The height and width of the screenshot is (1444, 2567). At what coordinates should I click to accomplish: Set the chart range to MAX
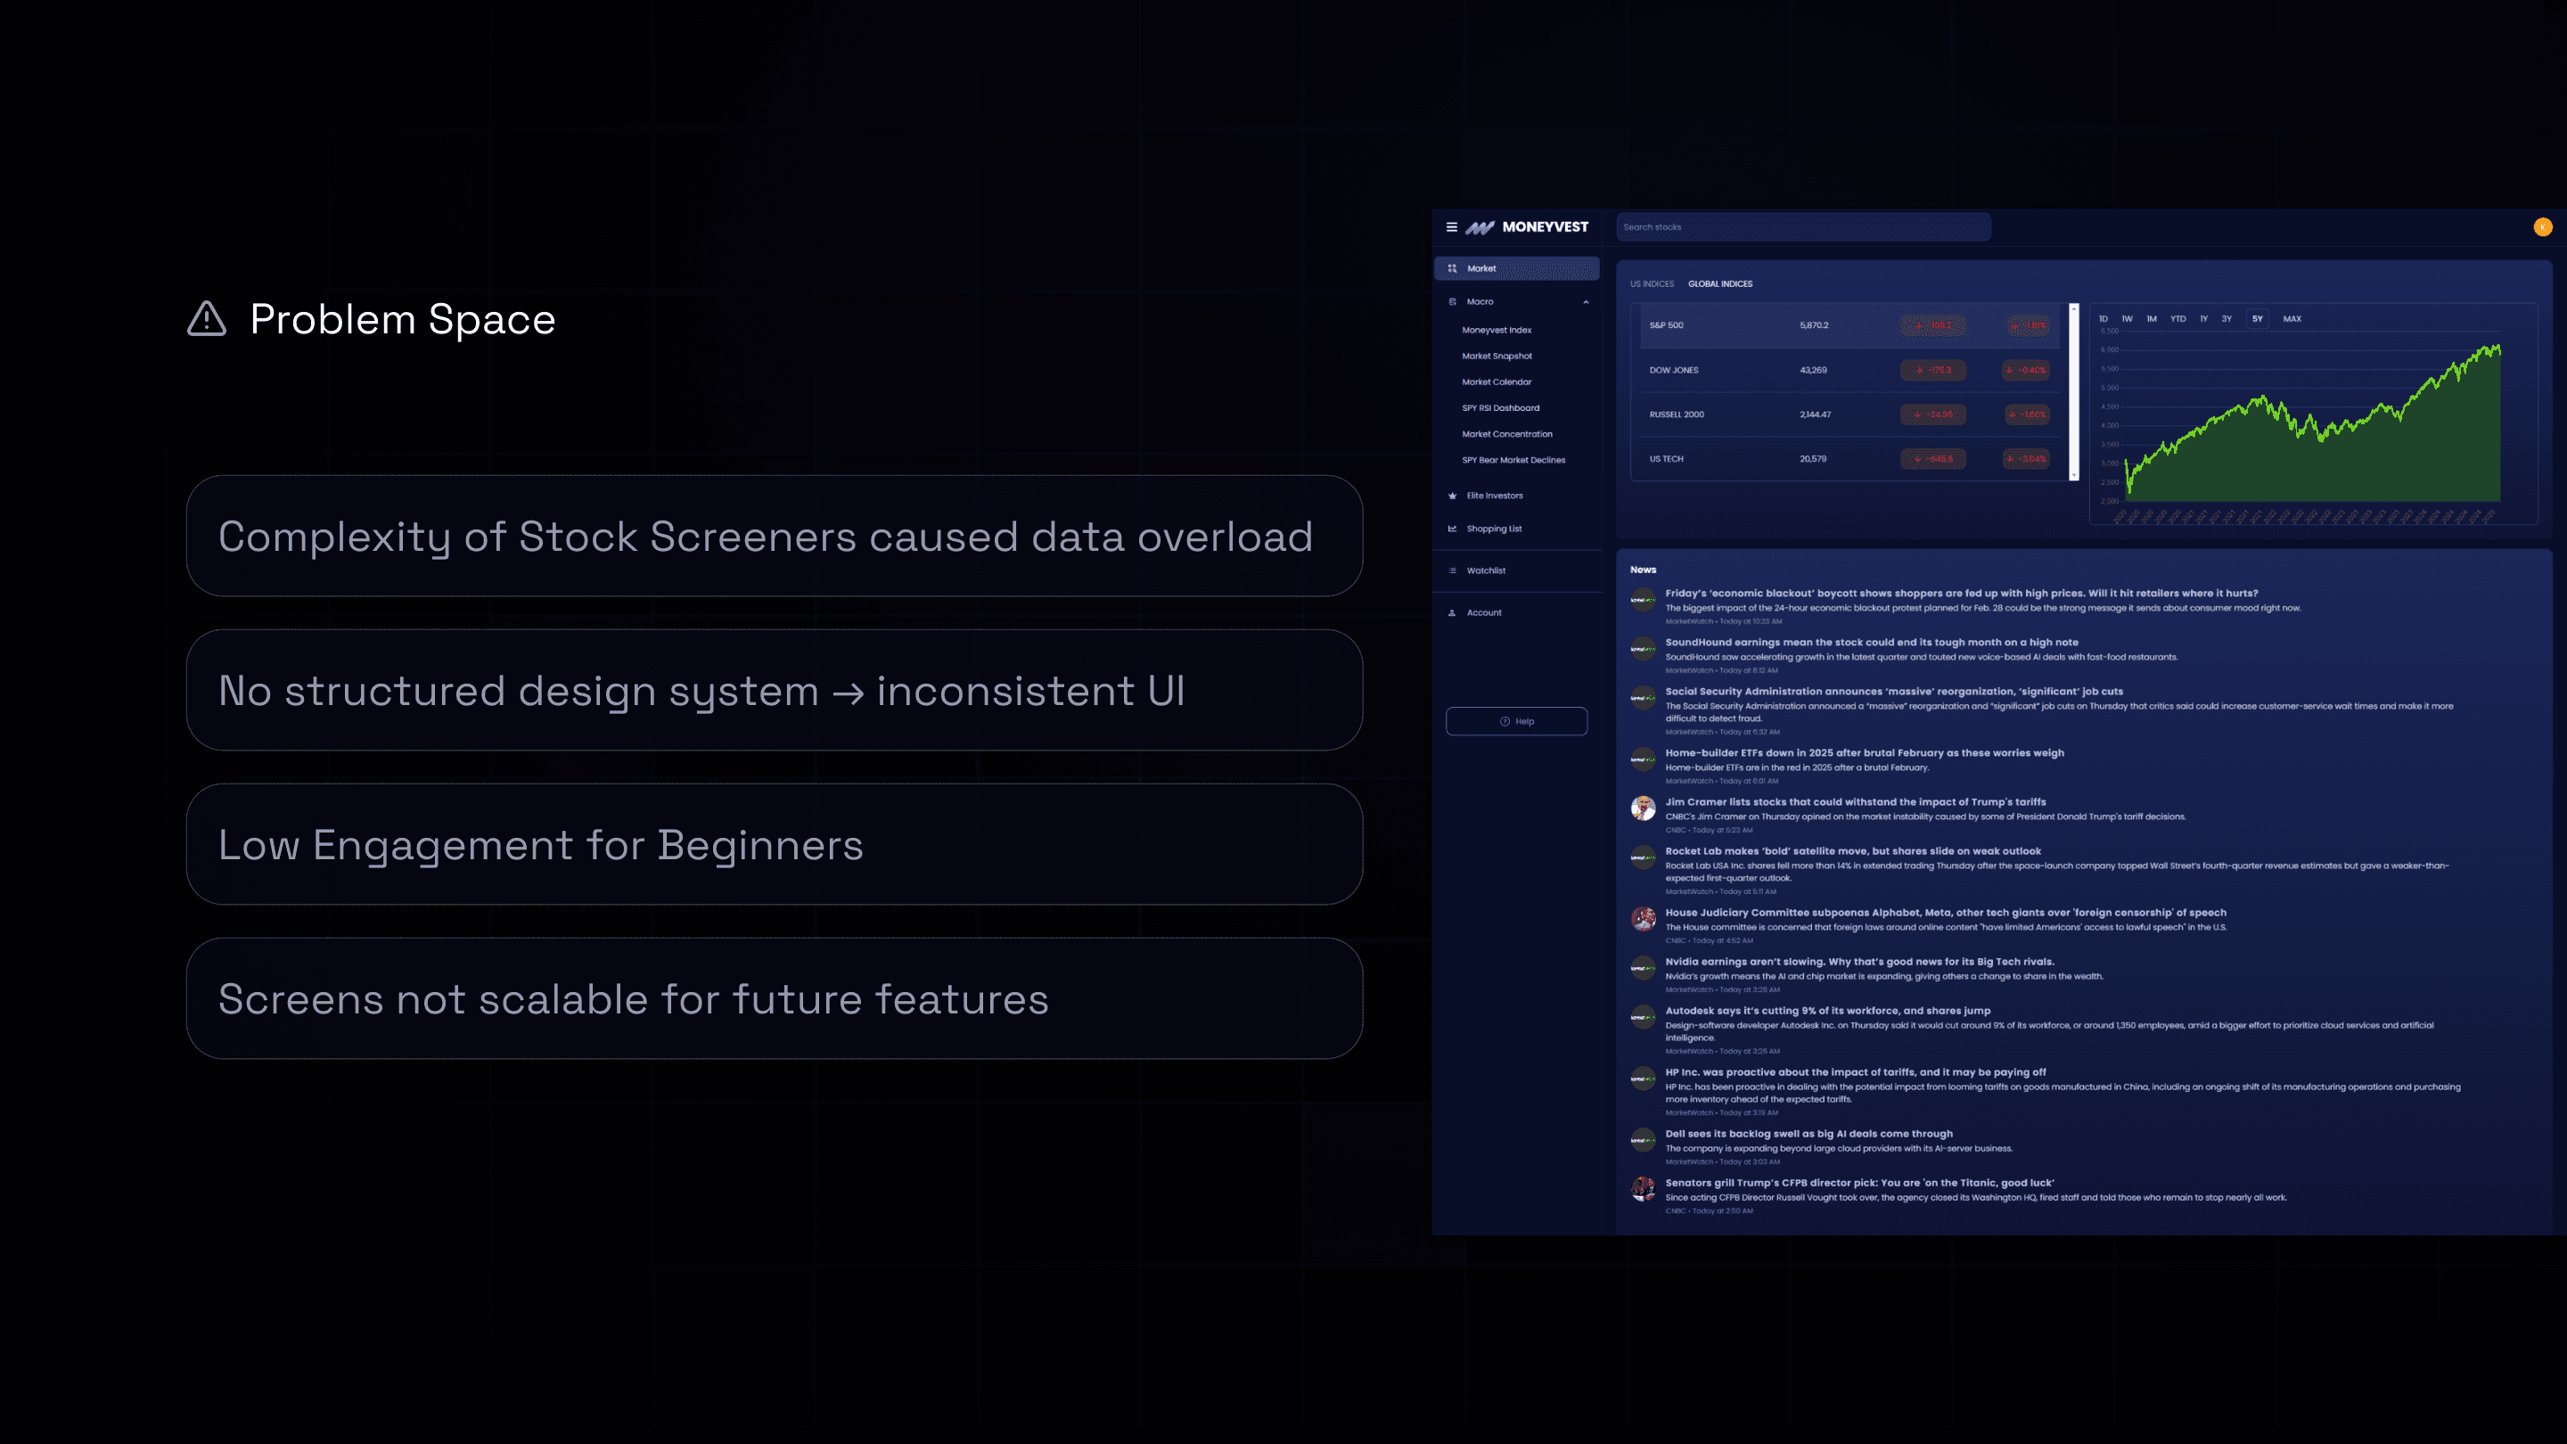2292,319
